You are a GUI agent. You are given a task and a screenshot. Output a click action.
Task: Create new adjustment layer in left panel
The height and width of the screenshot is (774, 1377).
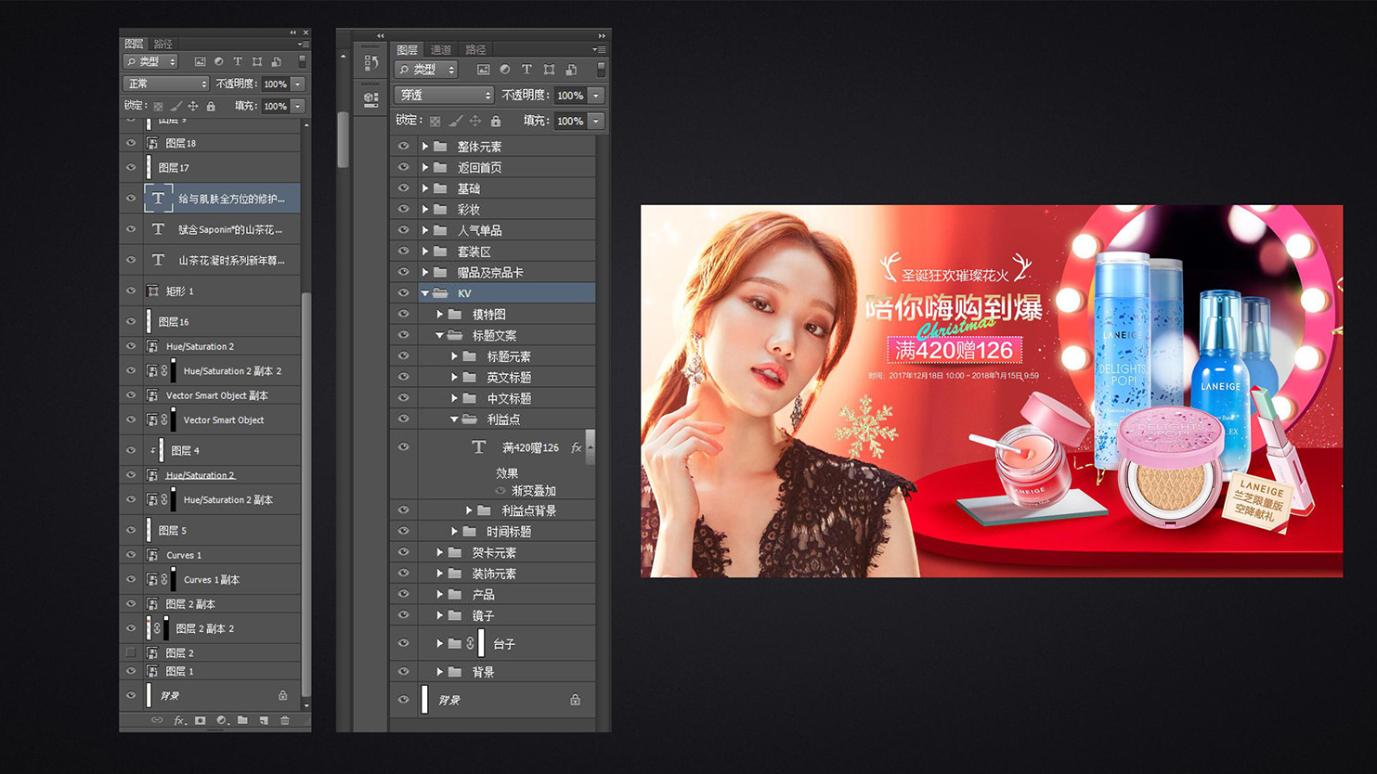[x=221, y=721]
